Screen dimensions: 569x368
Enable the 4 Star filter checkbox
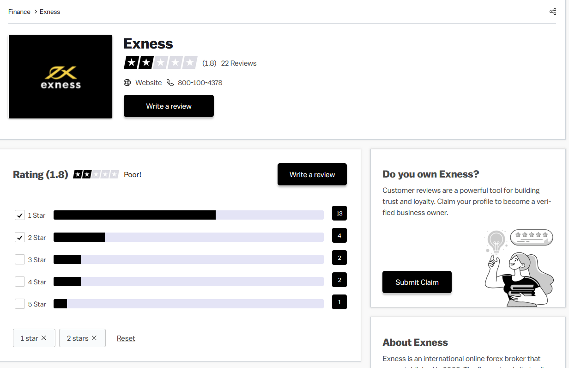point(20,282)
